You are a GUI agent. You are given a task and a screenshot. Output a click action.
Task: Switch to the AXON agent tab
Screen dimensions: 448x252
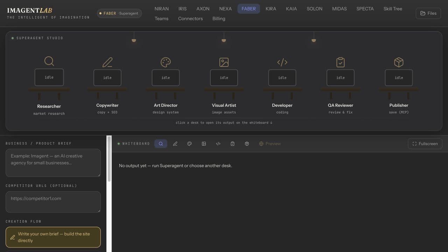[203, 9]
